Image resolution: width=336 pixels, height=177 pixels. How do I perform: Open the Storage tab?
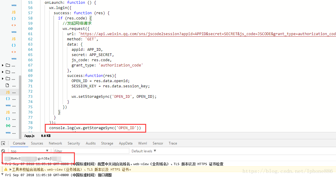point(107,143)
